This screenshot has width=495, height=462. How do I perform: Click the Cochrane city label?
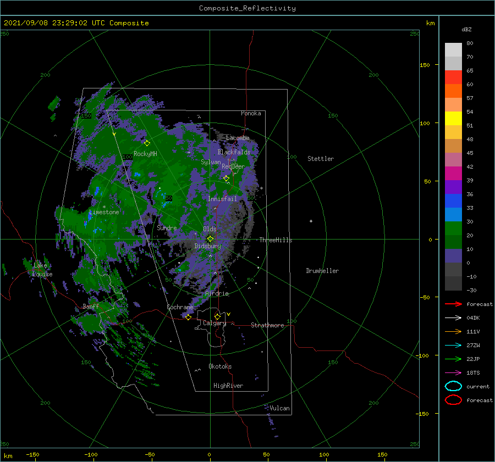pyautogui.click(x=180, y=307)
